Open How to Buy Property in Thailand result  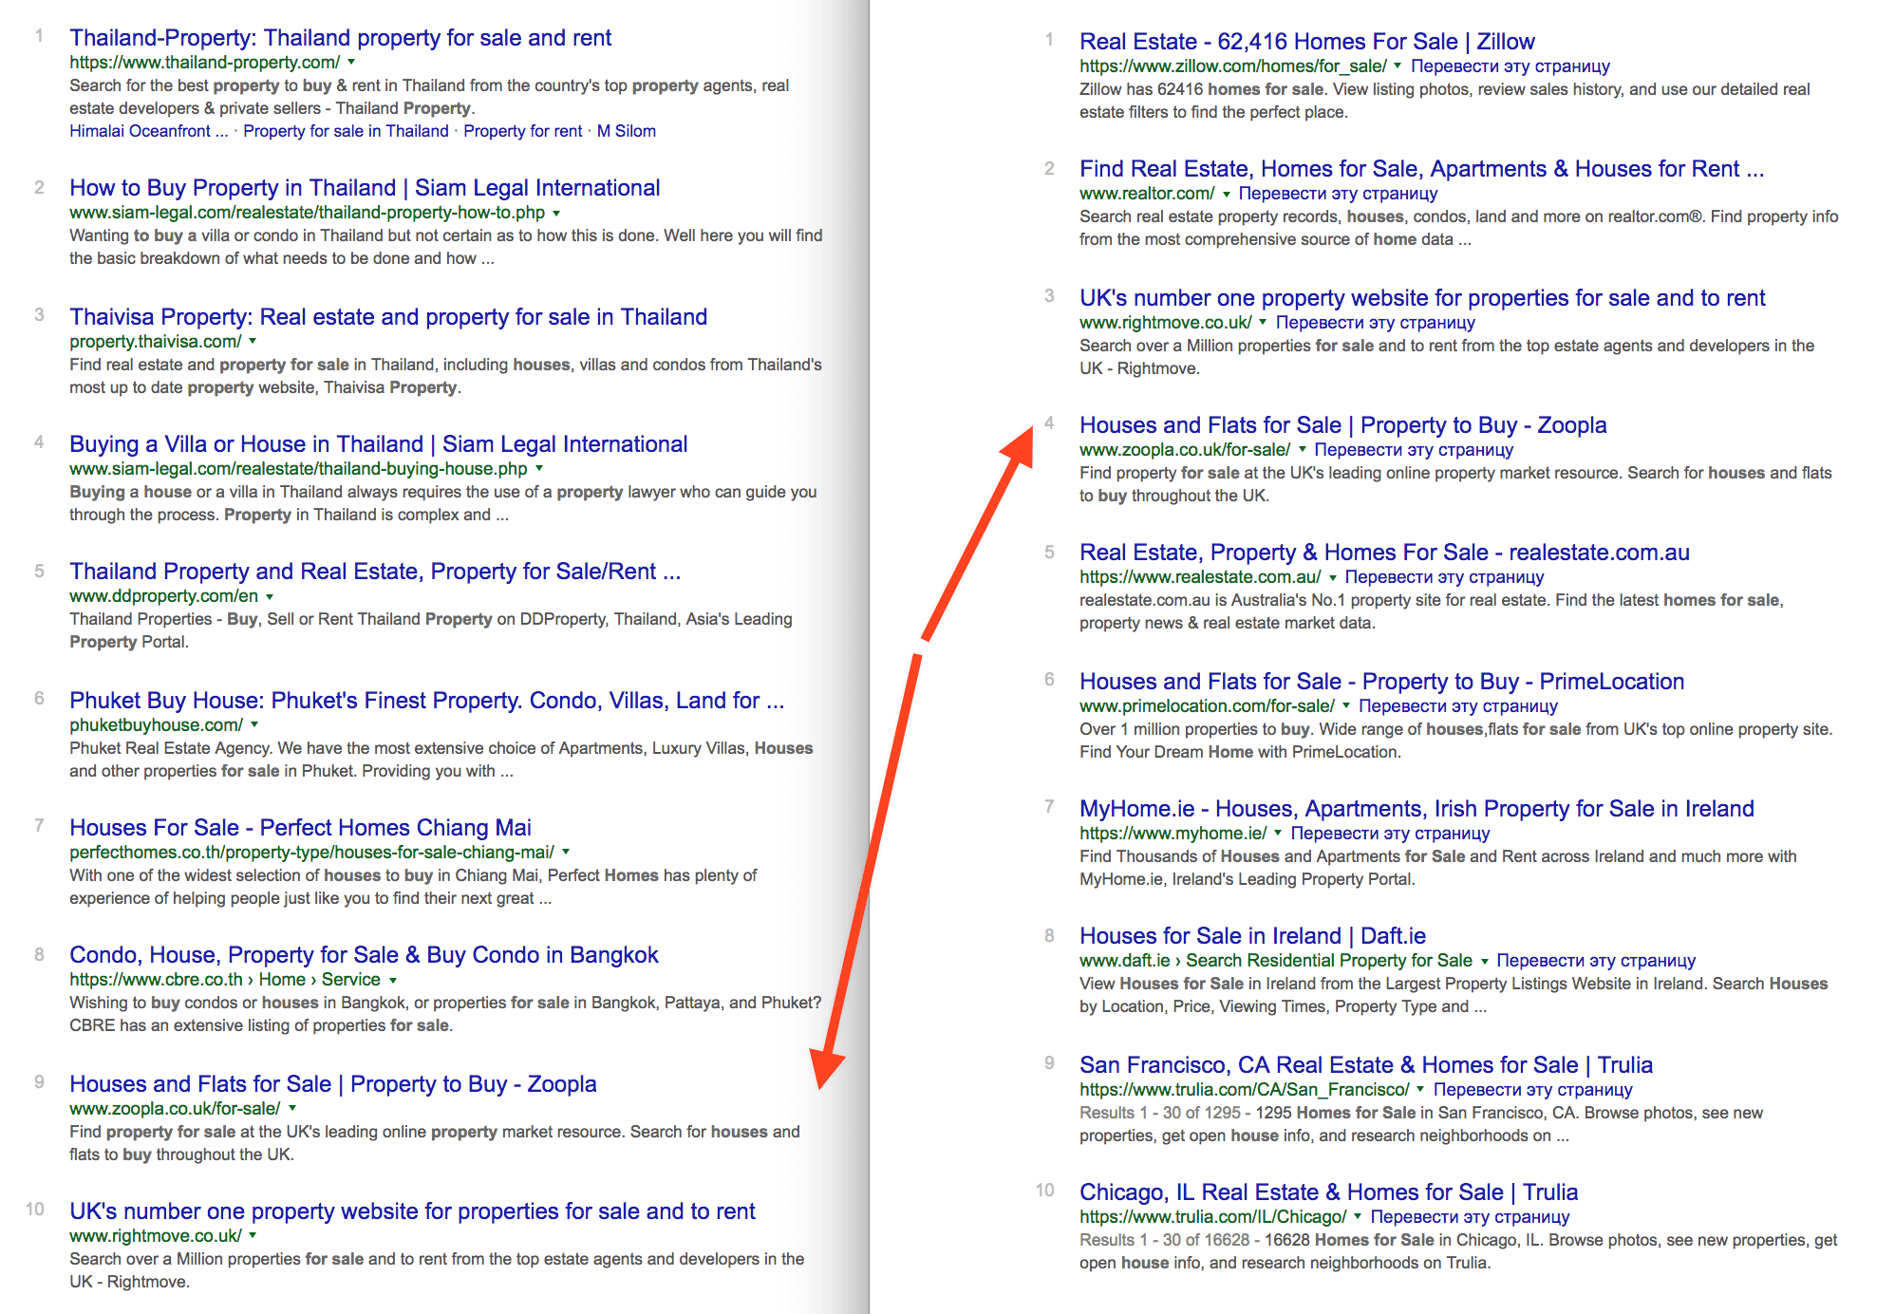[x=365, y=188]
